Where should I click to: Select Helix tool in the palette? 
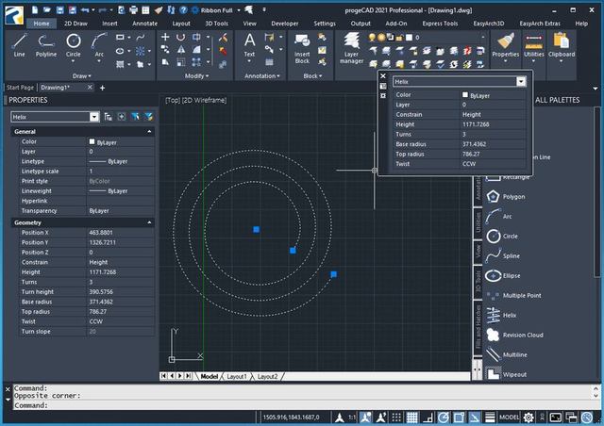tap(510, 315)
